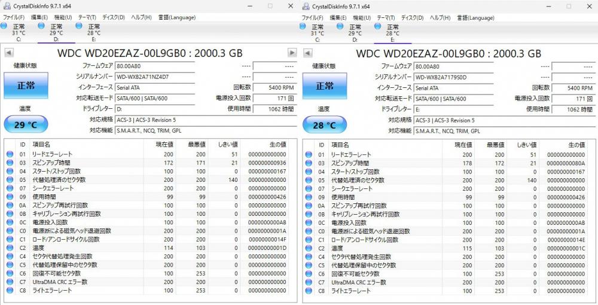The image size is (598, 305).
Task: Click status icon for C1 row right window
Action: click(x=309, y=240)
